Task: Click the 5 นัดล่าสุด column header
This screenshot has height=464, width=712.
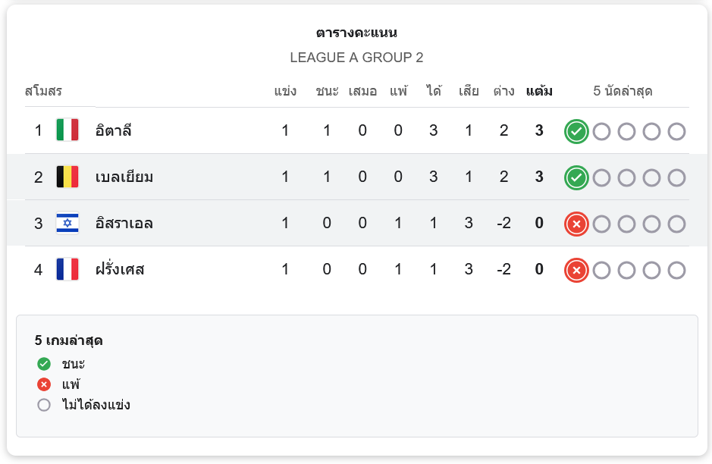Action: coord(623,92)
